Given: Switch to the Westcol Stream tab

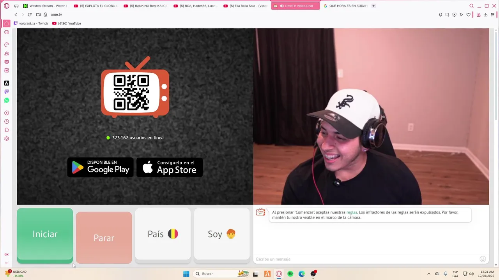Looking at the screenshot, I should [46, 6].
